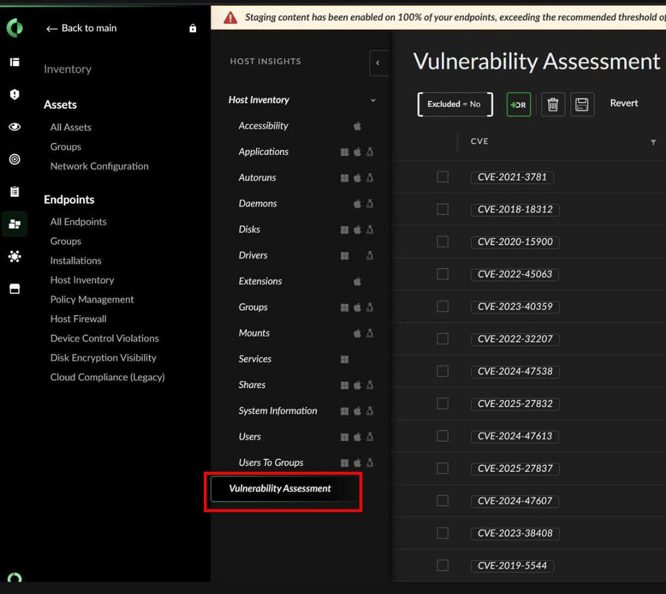Click the Windows icon next to Services
This screenshot has height=594, width=666.
345,360
